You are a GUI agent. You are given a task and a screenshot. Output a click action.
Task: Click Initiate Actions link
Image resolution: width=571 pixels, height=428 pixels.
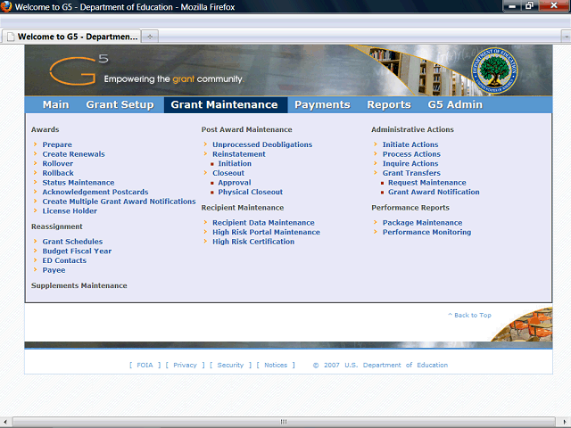[410, 144]
